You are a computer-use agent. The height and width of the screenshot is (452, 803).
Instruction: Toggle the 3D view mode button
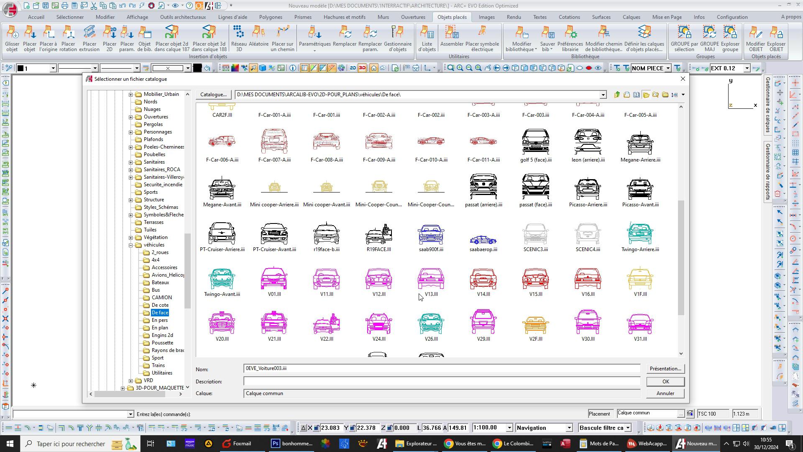[362, 68]
